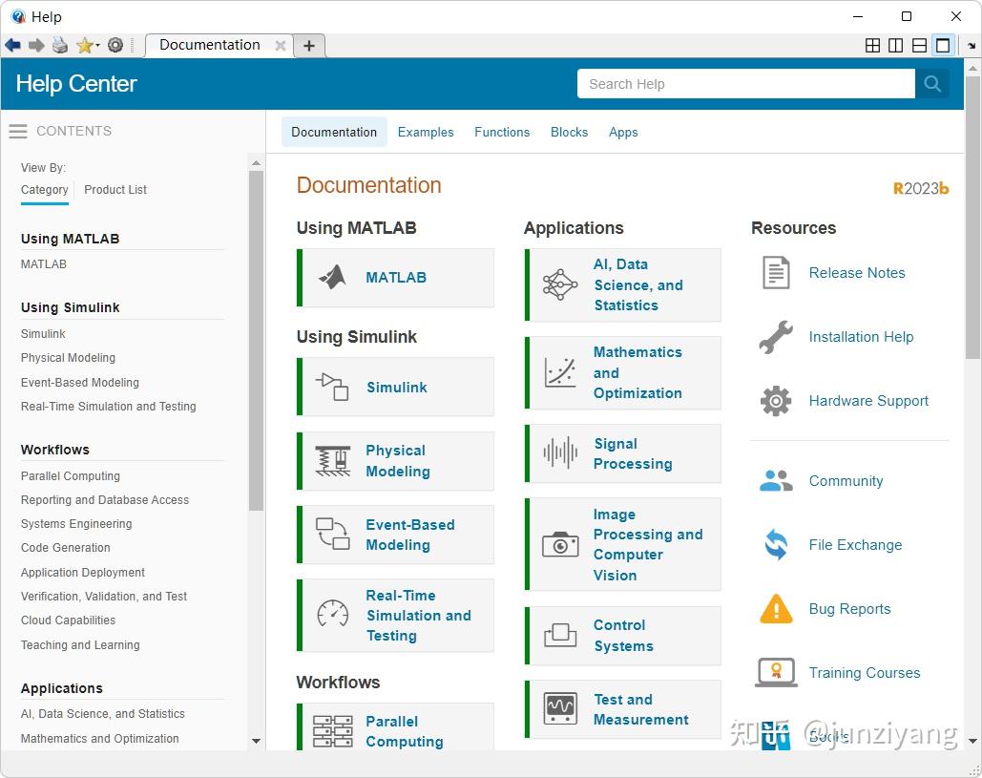Click the Favorites star icon
This screenshot has height=778, width=982.
click(84, 45)
